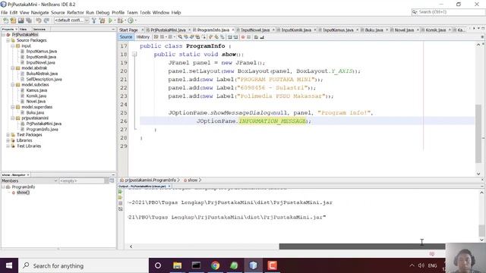Select ProgramInfo.java in the project tree
Viewport: 486px width, 273px height.
[x=42, y=130]
